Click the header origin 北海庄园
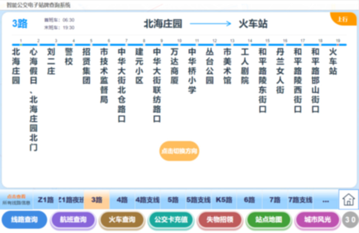The height and width of the screenshot is (233, 359). (x=163, y=24)
